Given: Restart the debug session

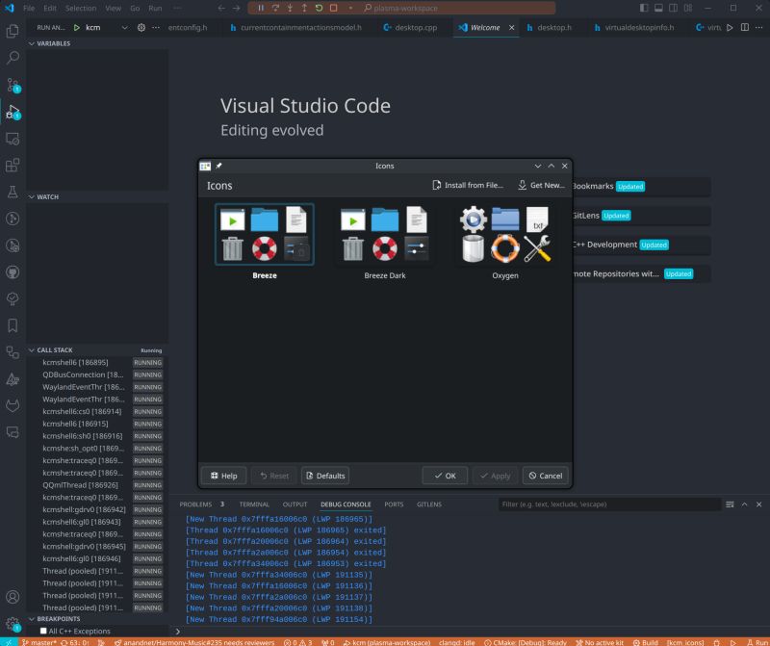Looking at the screenshot, I should tap(319, 9).
